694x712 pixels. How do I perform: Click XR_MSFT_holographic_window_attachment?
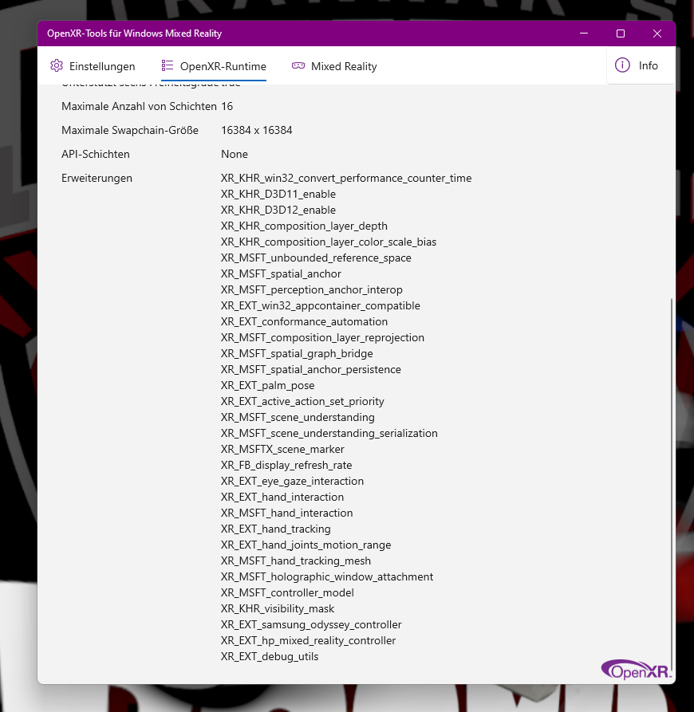(327, 576)
